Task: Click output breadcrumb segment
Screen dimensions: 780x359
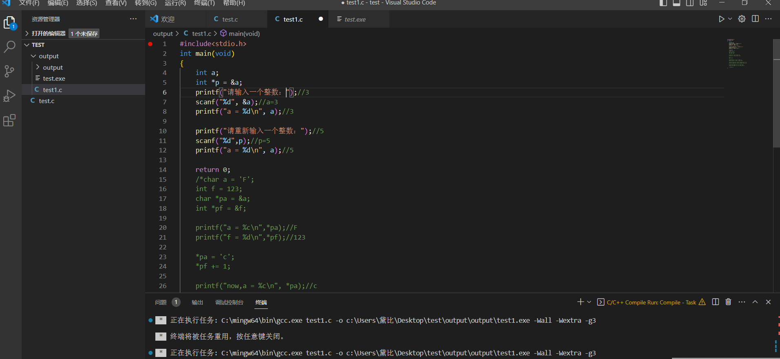Action: click(x=163, y=34)
